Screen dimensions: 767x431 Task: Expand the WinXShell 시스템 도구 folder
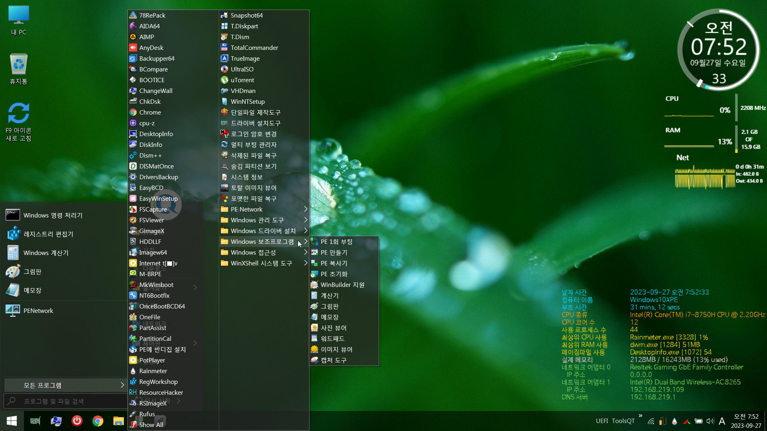click(264, 263)
